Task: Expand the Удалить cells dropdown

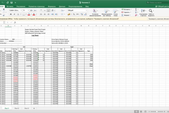Action: (x=130, y=12)
